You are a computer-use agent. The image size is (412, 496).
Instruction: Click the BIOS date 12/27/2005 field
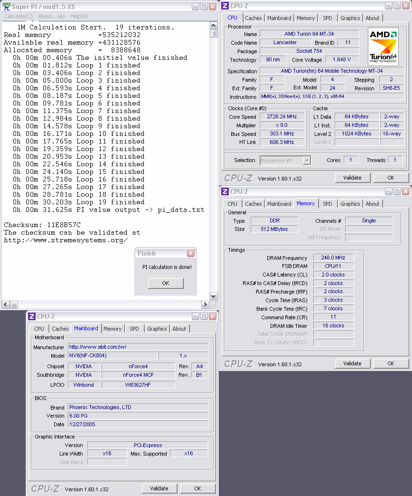(138, 424)
